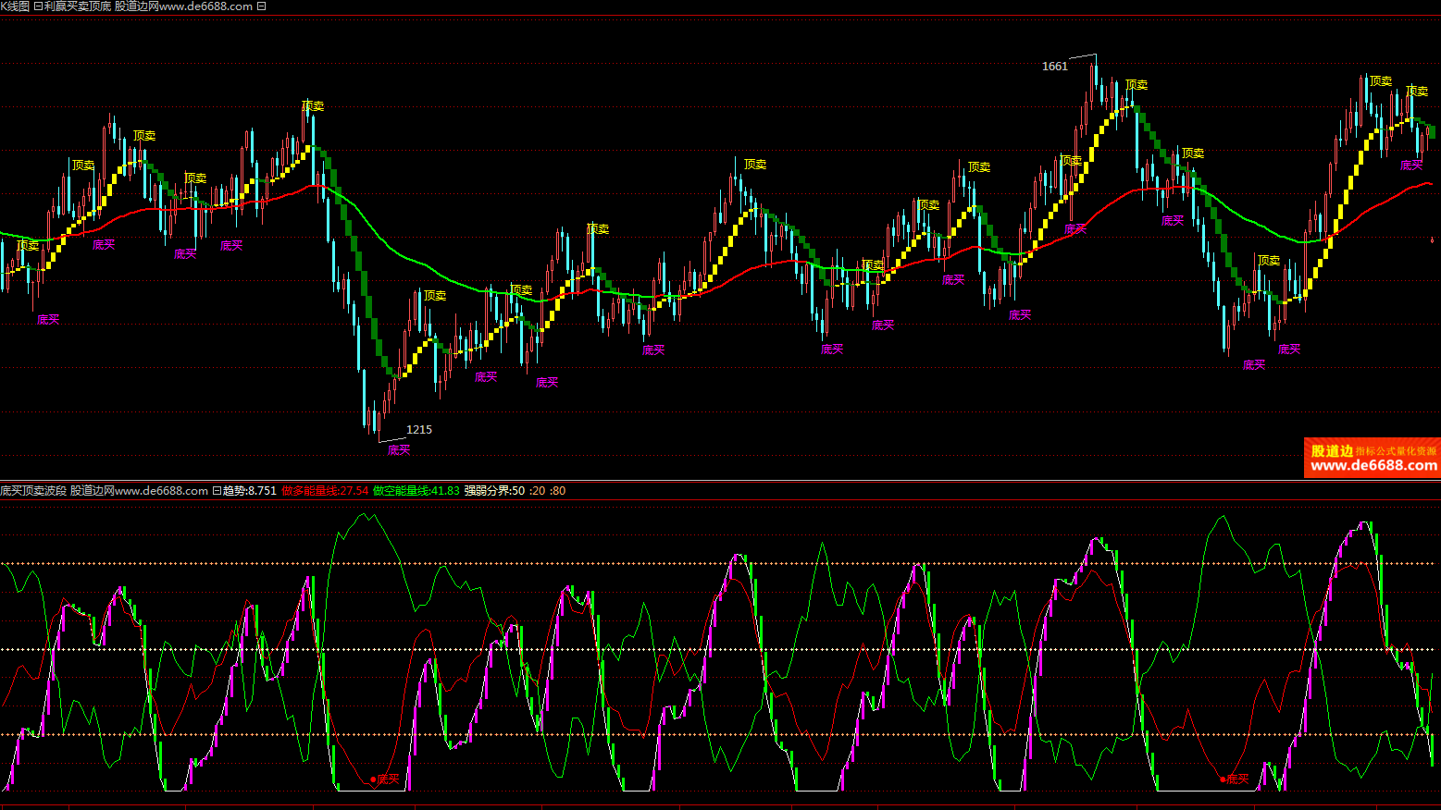
Task: Toggle box icon before 趋势 in lower header
Action: point(217,491)
